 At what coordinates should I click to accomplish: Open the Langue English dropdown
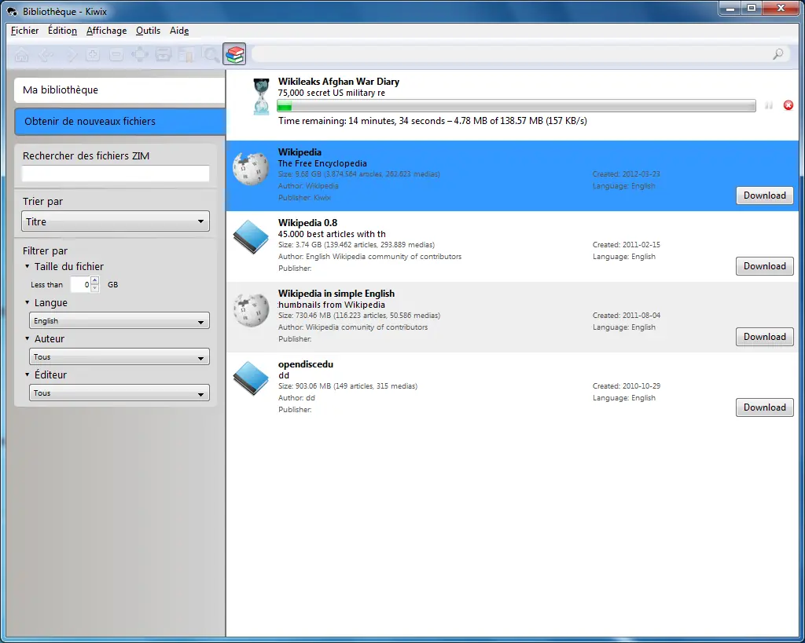pyautogui.click(x=119, y=321)
